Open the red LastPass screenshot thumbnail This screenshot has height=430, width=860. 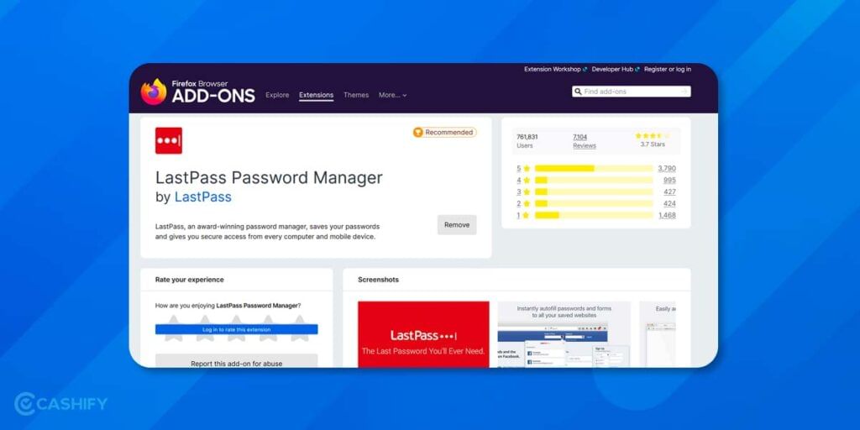[423, 334]
